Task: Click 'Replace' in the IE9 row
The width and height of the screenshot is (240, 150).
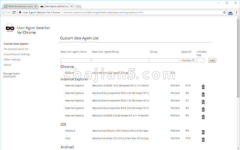Action: point(175,115)
